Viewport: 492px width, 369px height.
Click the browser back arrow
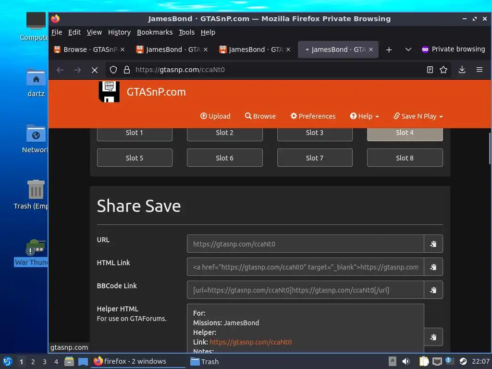point(60,70)
